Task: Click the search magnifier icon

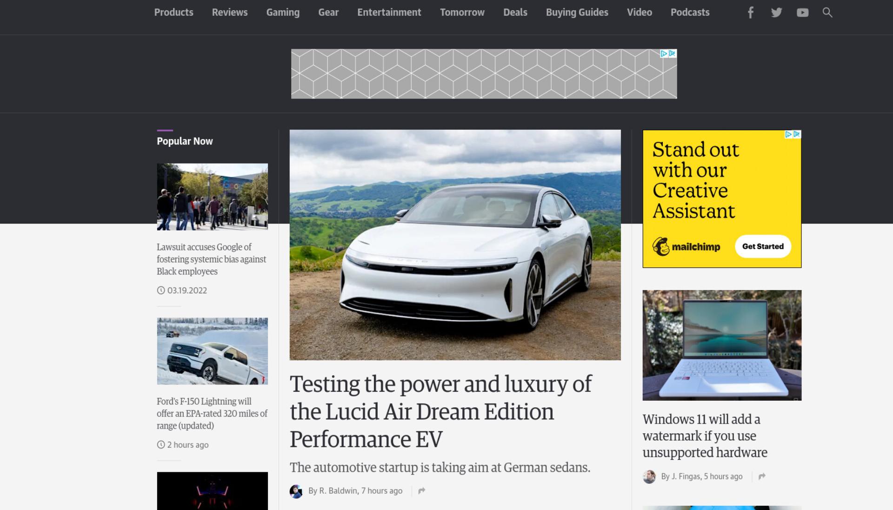Action: [x=827, y=13]
